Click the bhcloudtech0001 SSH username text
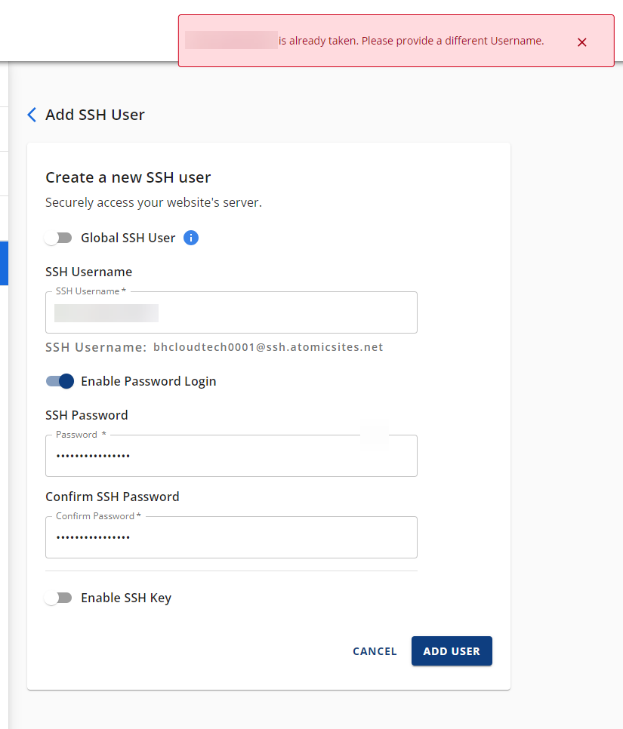Screen dimensions: 623x729 click(268, 347)
